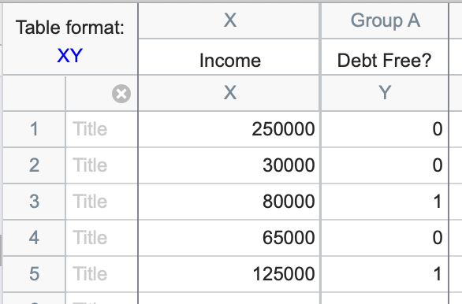Select row number 3 header
462x304 pixels.
34,202
